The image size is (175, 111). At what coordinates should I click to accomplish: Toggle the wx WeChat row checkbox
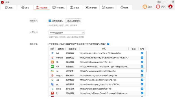pyautogui.click(x=142, y=67)
